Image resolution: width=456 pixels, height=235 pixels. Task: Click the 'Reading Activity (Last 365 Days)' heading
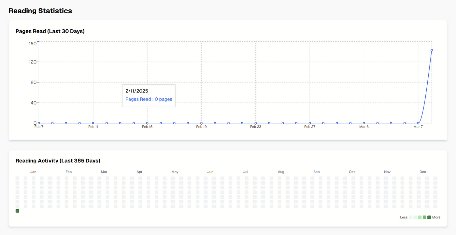click(58, 161)
